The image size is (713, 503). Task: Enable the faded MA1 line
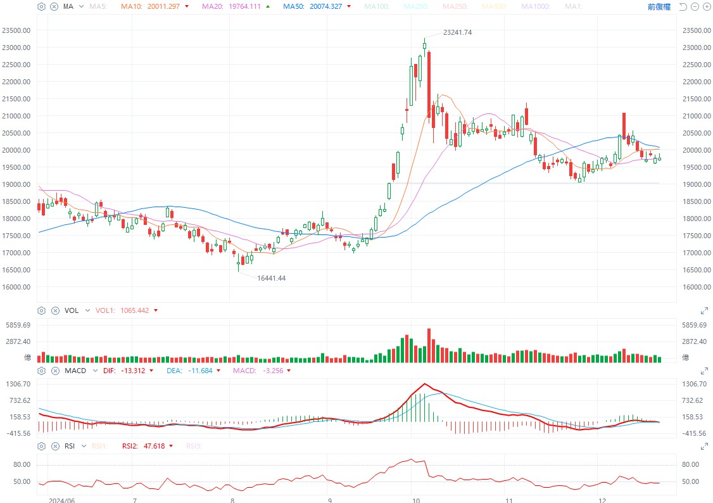(x=574, y=7)
